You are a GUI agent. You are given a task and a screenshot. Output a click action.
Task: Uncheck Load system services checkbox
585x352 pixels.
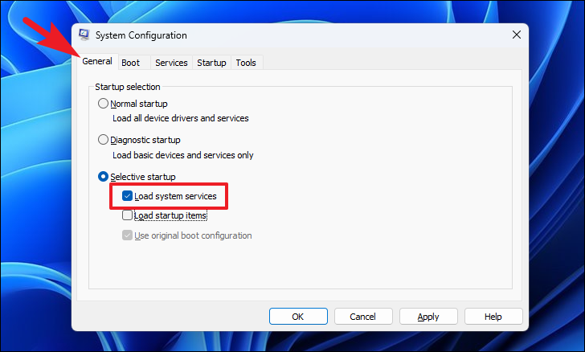click(x=127, y=196)
